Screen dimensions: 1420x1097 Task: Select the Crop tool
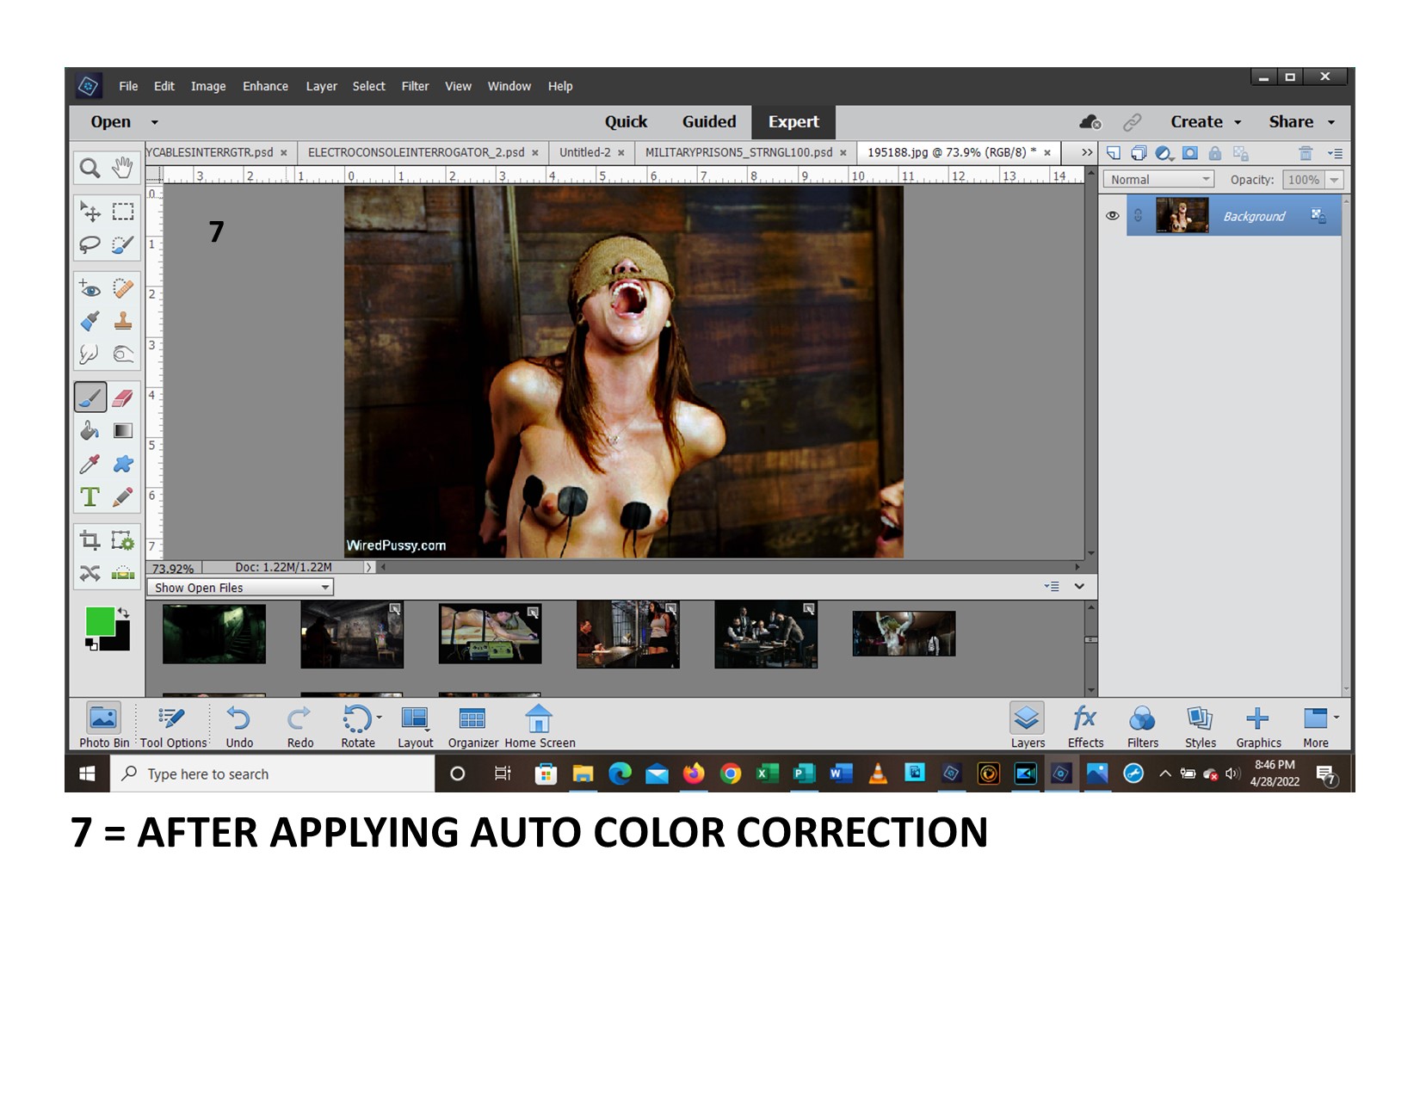[90, 540]
